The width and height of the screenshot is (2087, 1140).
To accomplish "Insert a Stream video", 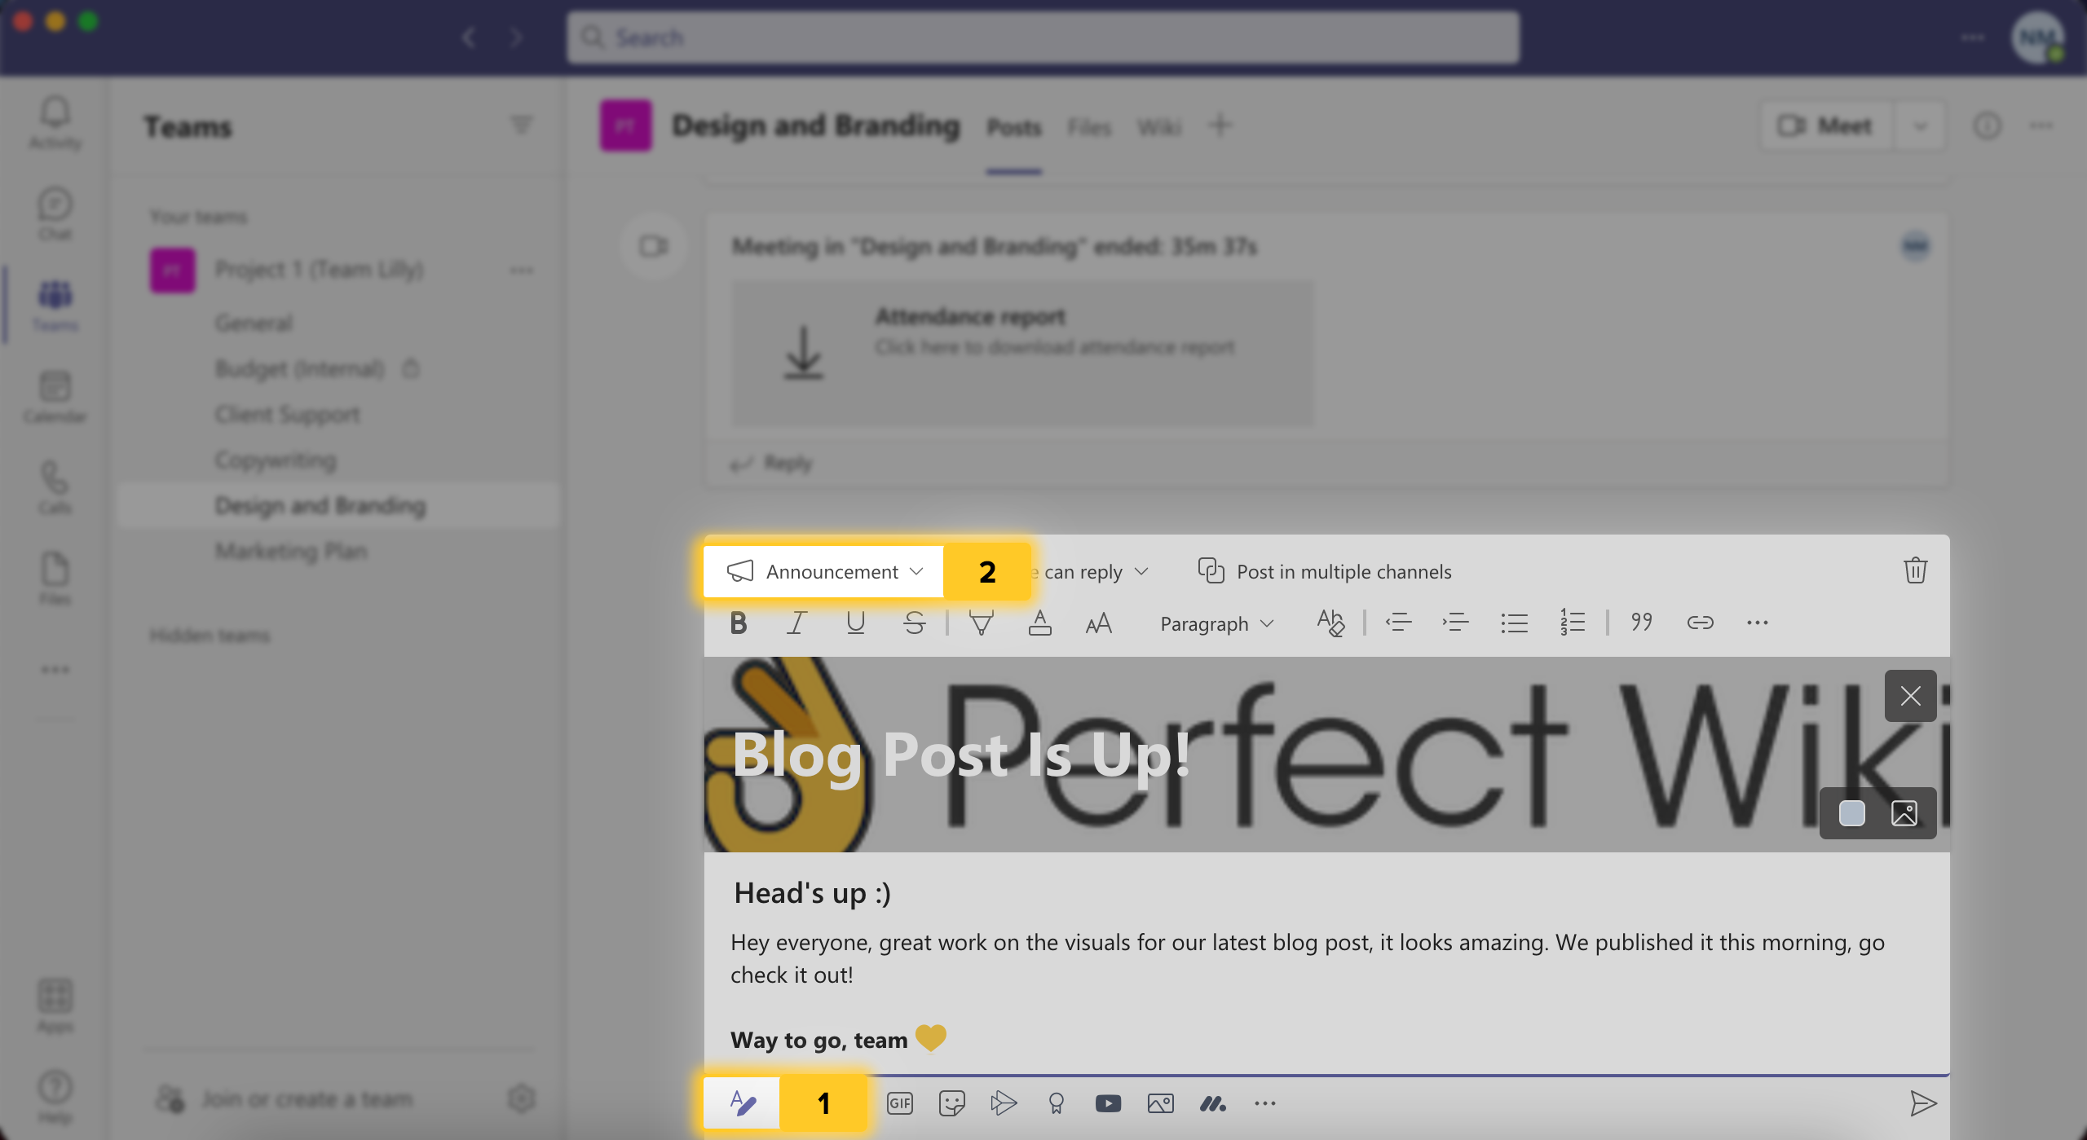I will (1004, 1103).
